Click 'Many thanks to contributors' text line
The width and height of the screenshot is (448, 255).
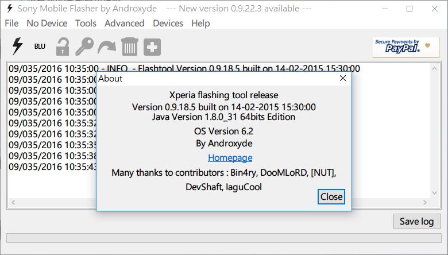click(224, 173)
